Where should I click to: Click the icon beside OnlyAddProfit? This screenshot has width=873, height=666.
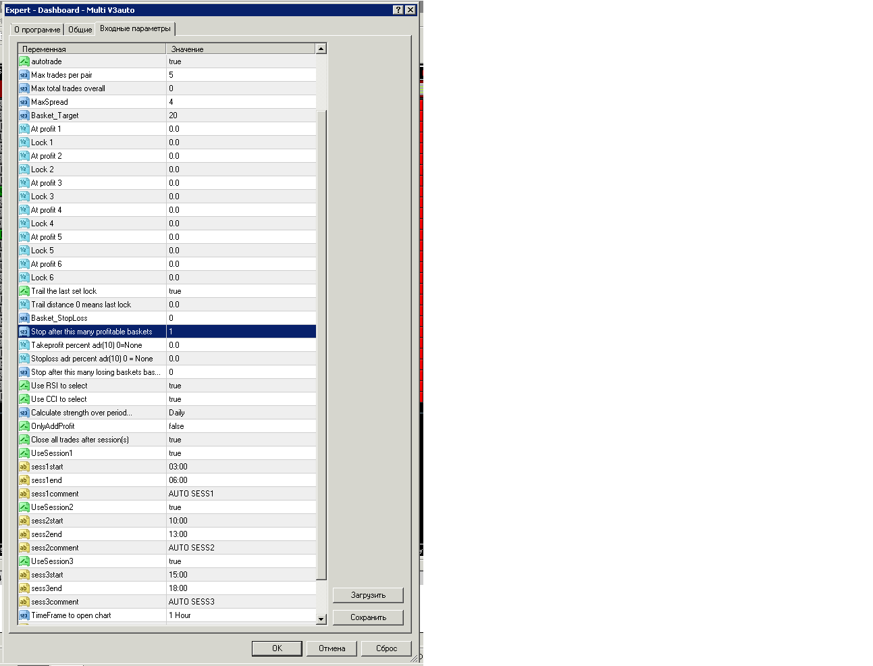(x=24, y=426)
